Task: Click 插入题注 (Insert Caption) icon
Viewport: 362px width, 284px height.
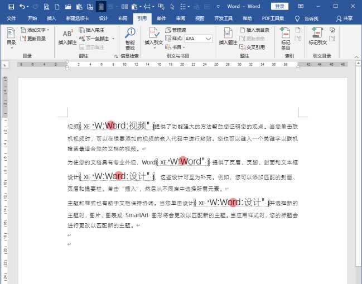Action: (x=228, y=36)
